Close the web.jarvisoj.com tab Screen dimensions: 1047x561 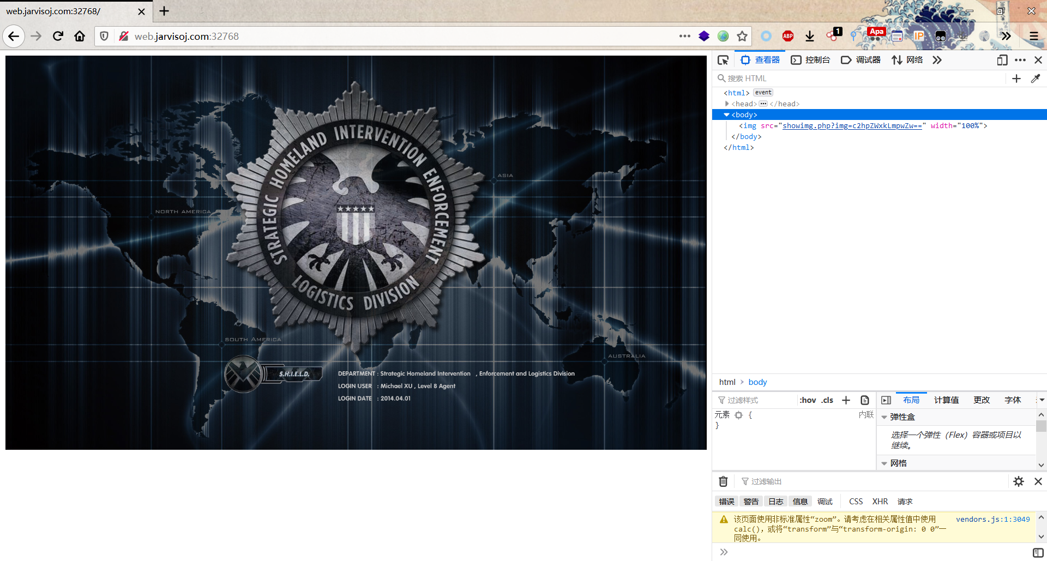tap(141, 11)
